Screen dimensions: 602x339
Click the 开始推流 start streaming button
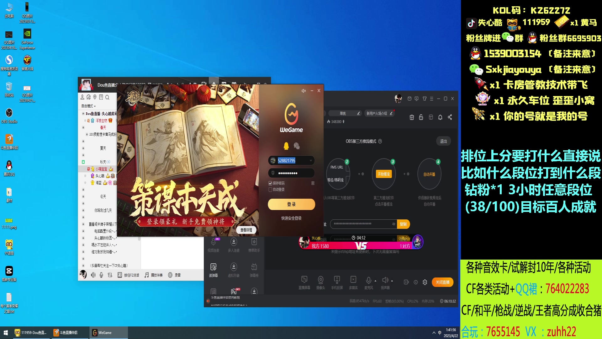pos(384,174)
